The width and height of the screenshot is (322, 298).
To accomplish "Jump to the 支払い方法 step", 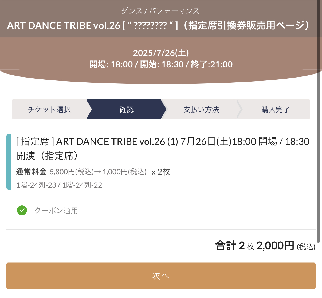I will pos(201,110).
